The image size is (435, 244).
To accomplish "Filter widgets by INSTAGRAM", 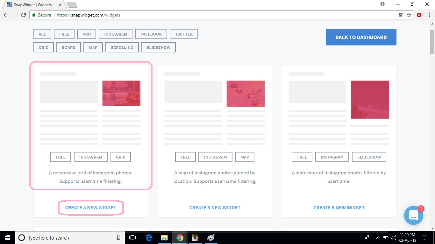I will coord(116,34).
